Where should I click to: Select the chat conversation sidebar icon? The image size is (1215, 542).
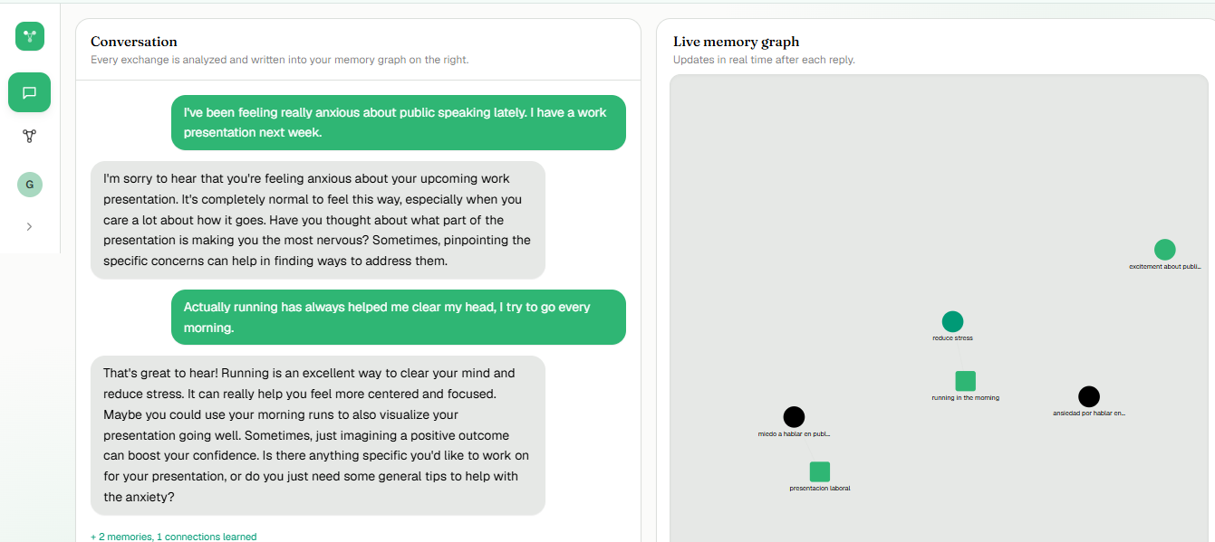29,92
